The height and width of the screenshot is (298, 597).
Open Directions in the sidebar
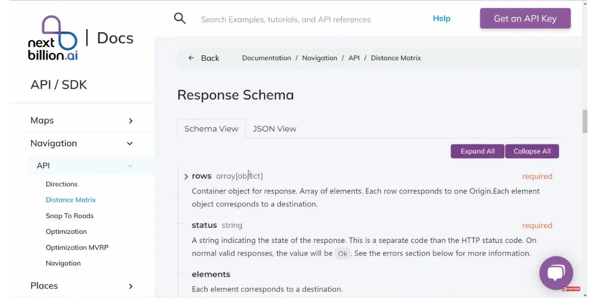pyautogui.click(x=62, y=184)
